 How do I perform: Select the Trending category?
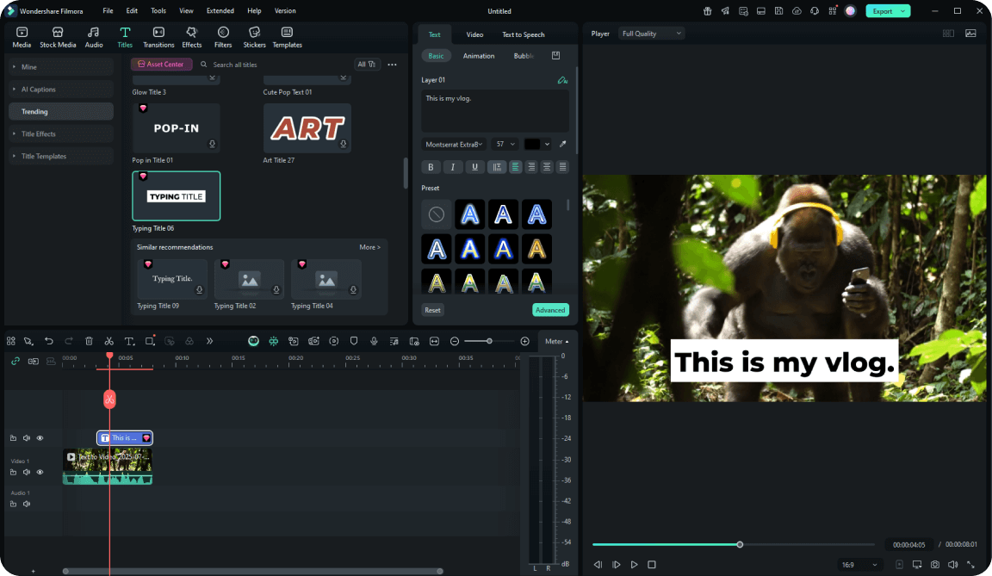[61, 111]
